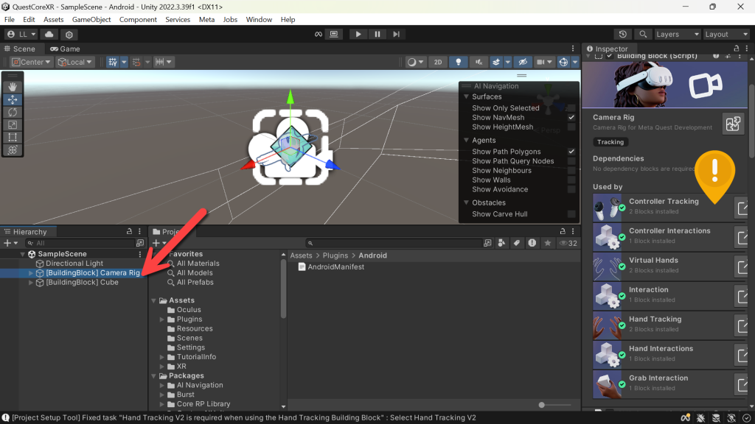Toggle scene audio mute

click(x=479, y=62)
